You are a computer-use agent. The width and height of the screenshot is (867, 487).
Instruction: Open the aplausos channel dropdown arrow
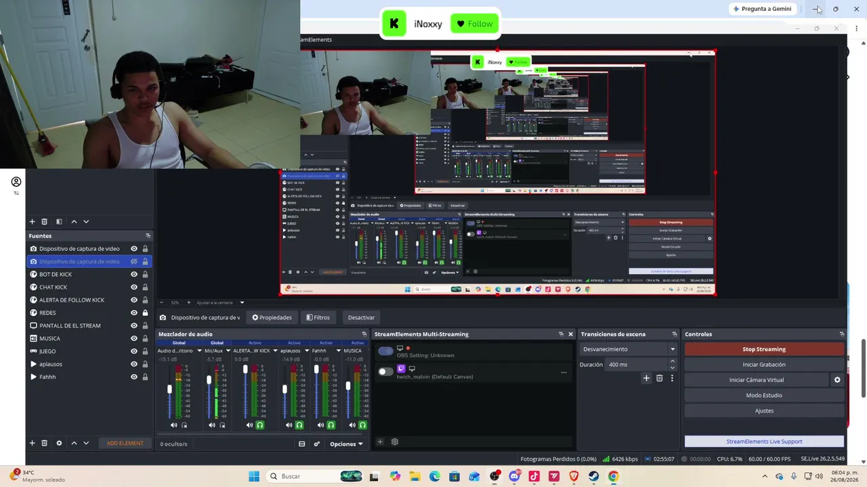click(x=307, y=351)
